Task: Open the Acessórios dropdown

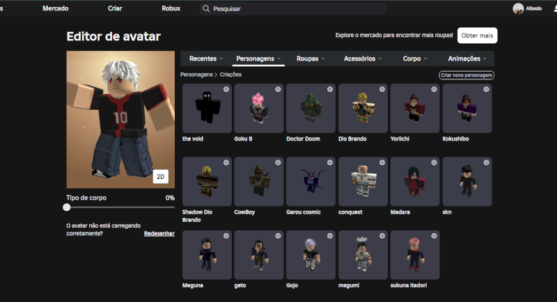Action: [x=363, y=59]
